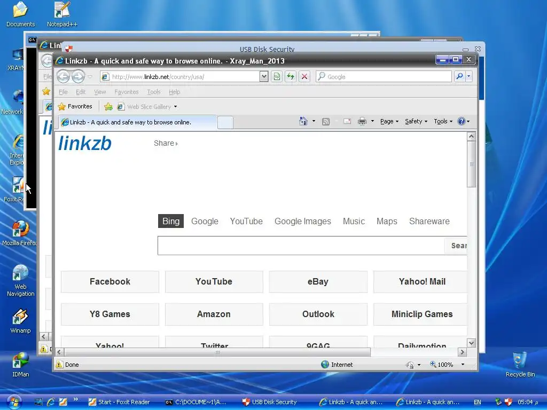Open the Safety menu dropdown

(x=416, y=121)
